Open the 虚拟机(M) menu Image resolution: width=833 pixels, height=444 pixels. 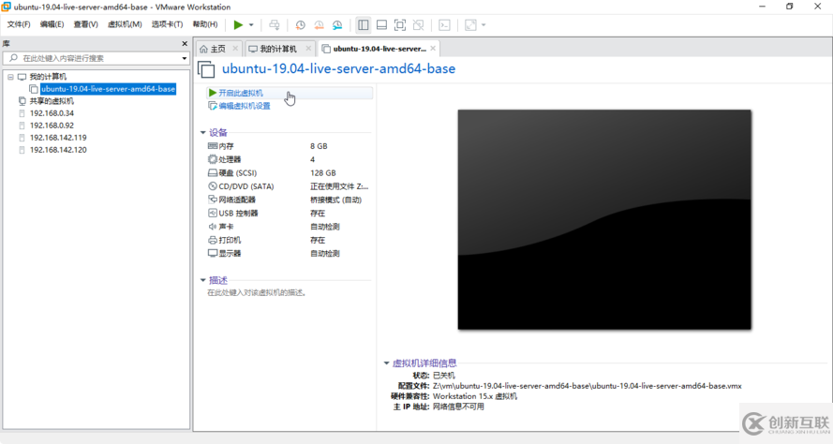point(125,24)
